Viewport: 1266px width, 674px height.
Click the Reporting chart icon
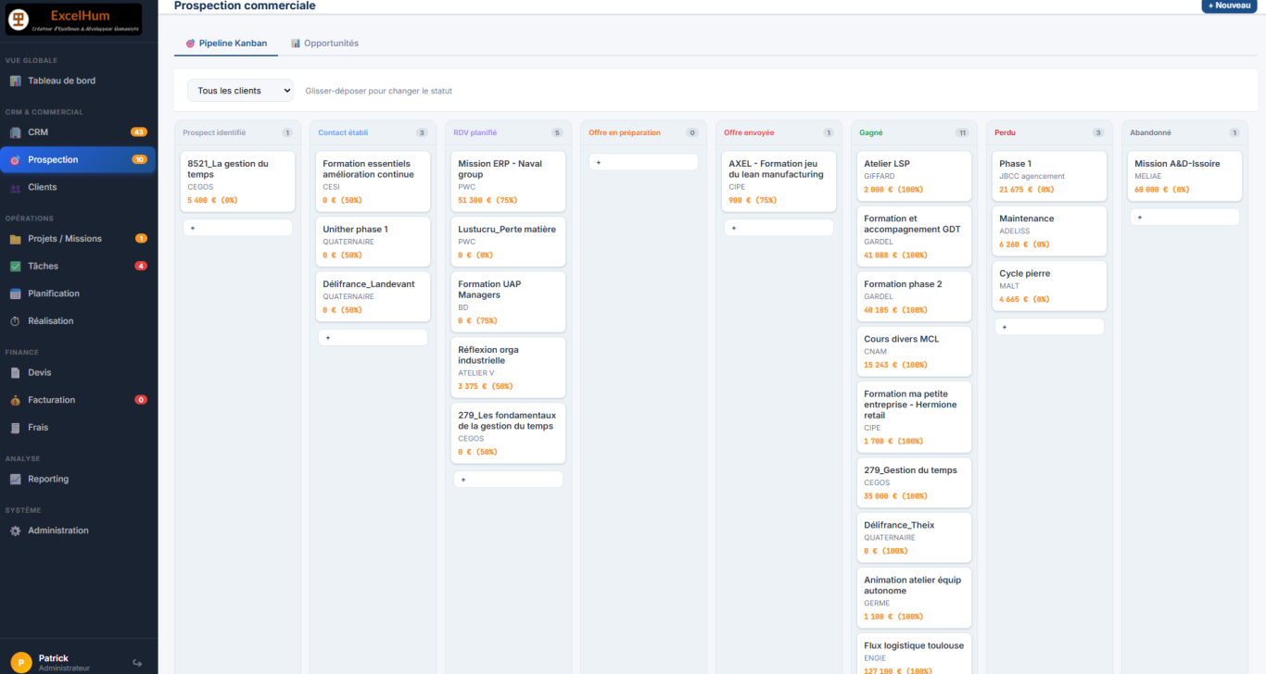coord(15,480)
